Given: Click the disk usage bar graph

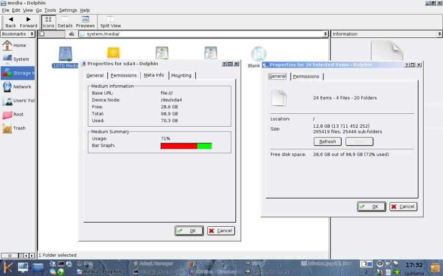Looking at the screenshot, I should (186, 146).
